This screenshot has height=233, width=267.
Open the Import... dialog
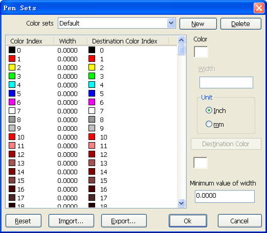point(71,221)
